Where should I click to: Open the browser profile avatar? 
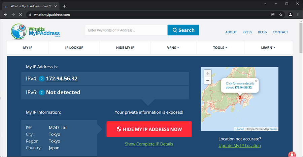pyautogui.click(x=290, y=15)
